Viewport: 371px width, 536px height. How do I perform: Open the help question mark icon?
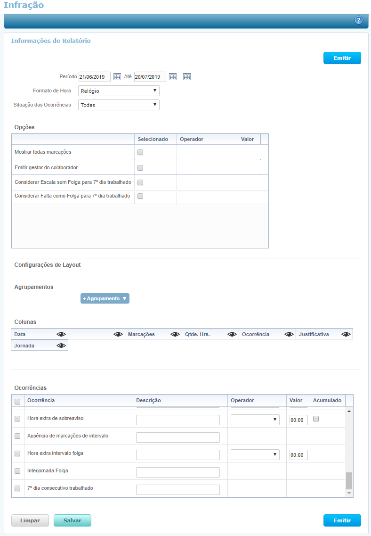(x=359, y=20)
